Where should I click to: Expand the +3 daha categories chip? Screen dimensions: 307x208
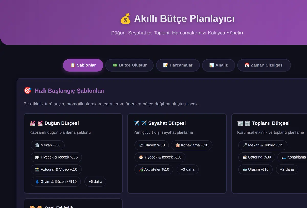tap(188, 169)
